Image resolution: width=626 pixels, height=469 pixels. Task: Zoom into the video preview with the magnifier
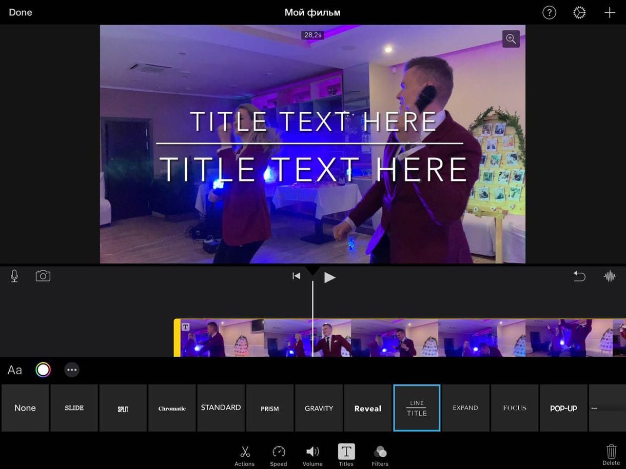[511, 38]
